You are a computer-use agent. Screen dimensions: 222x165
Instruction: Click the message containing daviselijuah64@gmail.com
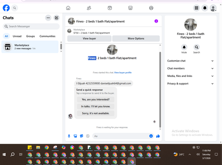pyautogui.click(x=103, y=84)
